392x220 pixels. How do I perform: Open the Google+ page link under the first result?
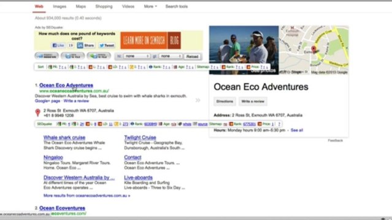tap(47, 101)
